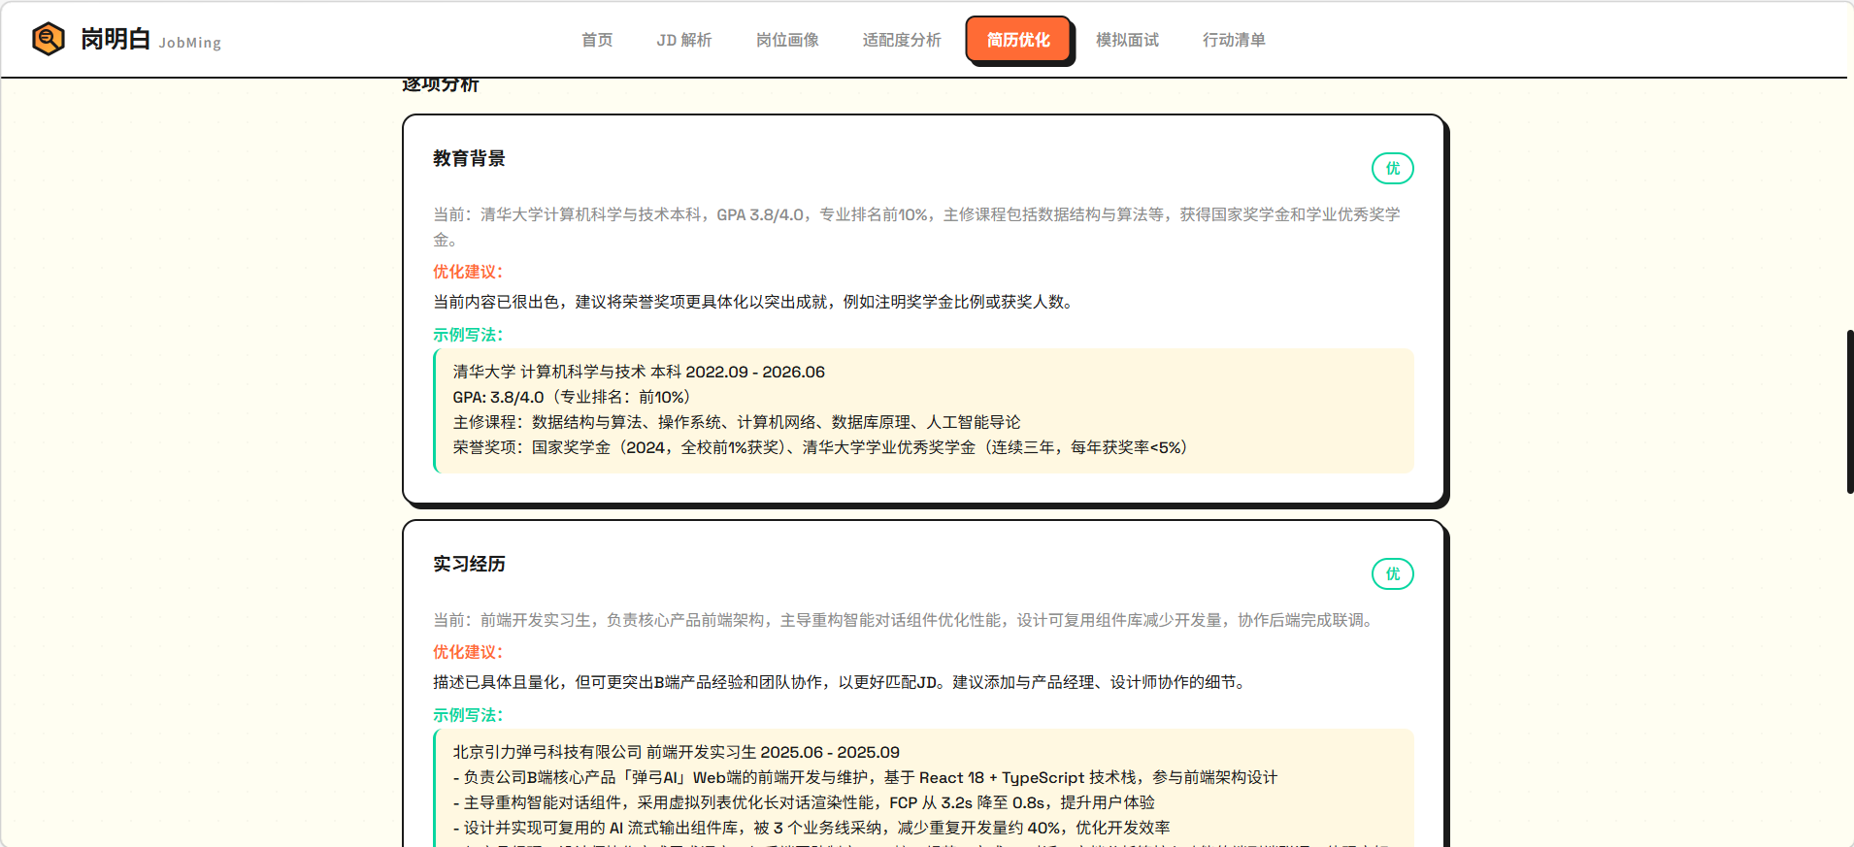Image resolution: width=1854 pixels, height=847 pixels.
Task: Click 优化建议 label in the 教育背景 card
Action: tap(467, 272)
